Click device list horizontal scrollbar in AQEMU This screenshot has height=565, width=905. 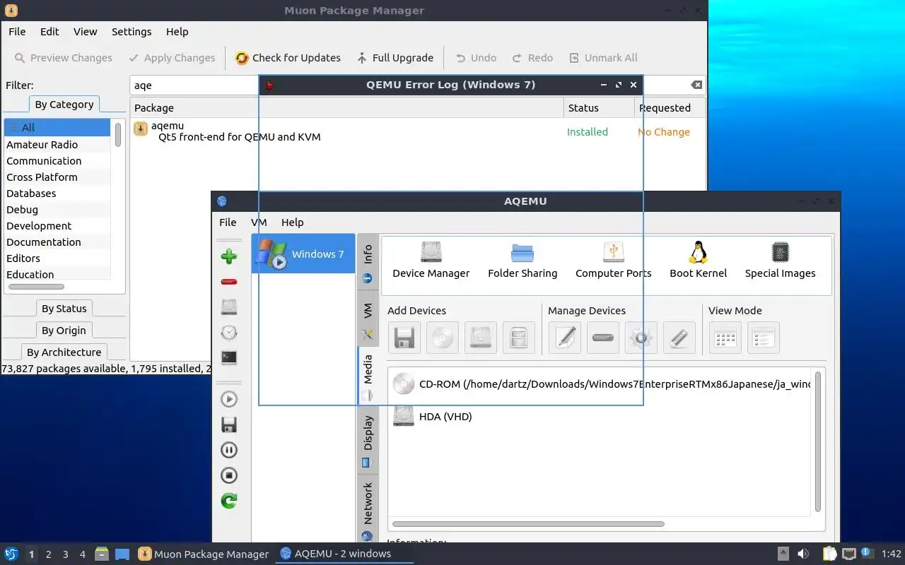(528, 524)
